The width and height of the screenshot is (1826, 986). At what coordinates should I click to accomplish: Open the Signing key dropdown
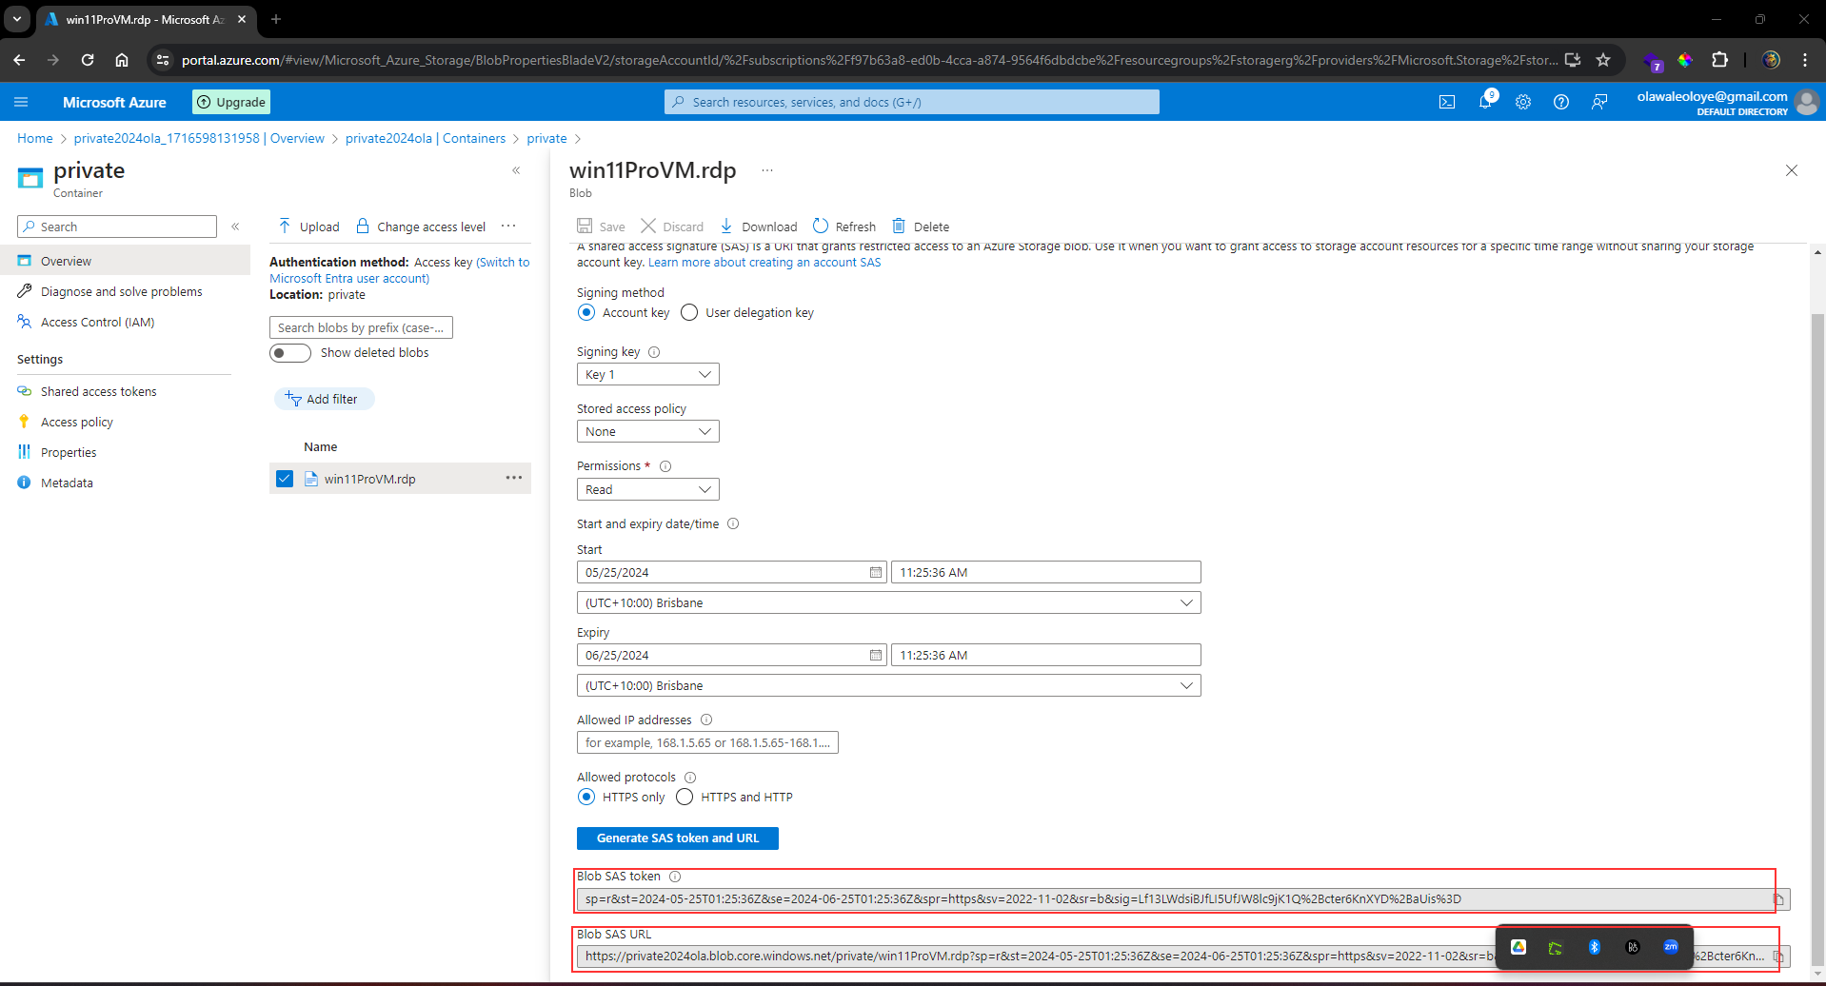[x=648, y=375]
